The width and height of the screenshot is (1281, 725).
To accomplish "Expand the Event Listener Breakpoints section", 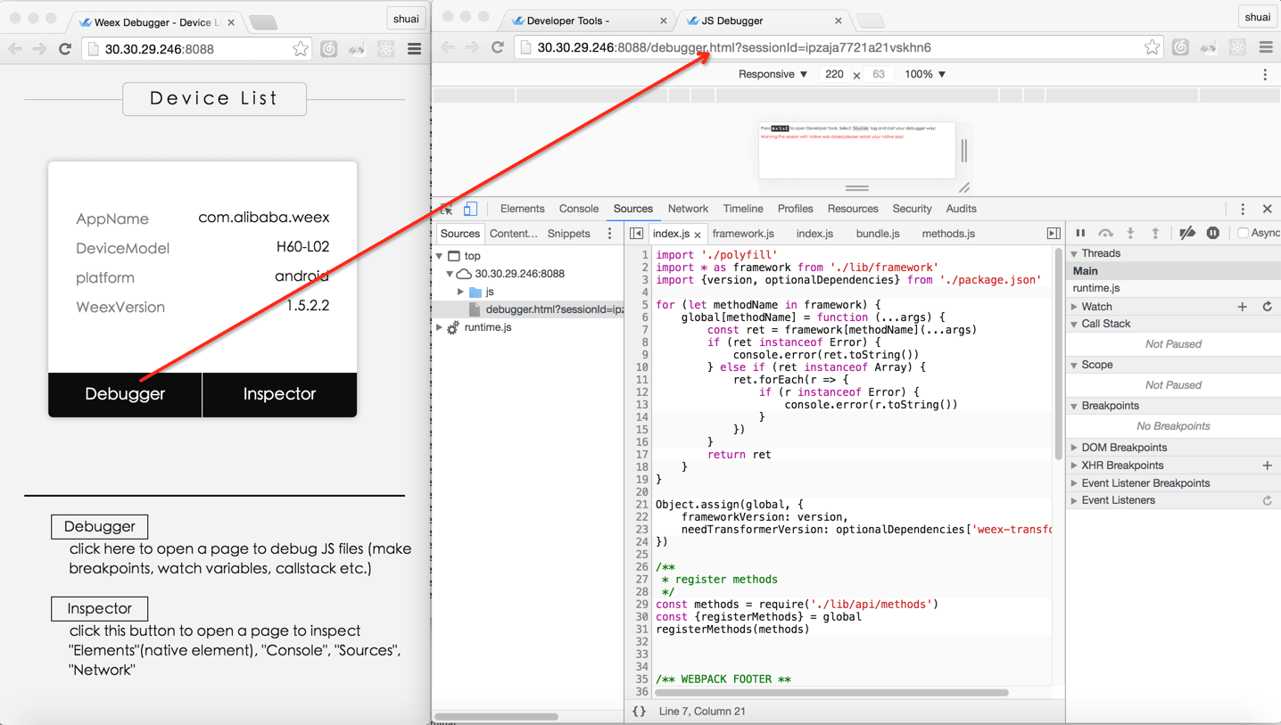I will click(1074, 483).
